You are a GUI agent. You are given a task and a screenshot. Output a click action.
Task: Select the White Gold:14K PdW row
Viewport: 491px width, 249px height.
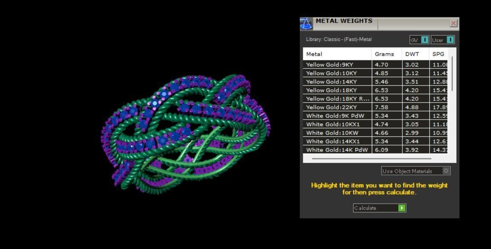pyautogui.click(x=375, y=149)
